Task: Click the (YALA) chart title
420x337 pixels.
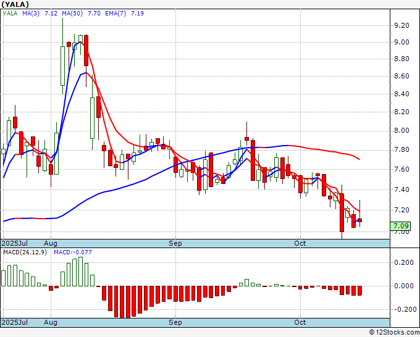Action: [15, 4]
